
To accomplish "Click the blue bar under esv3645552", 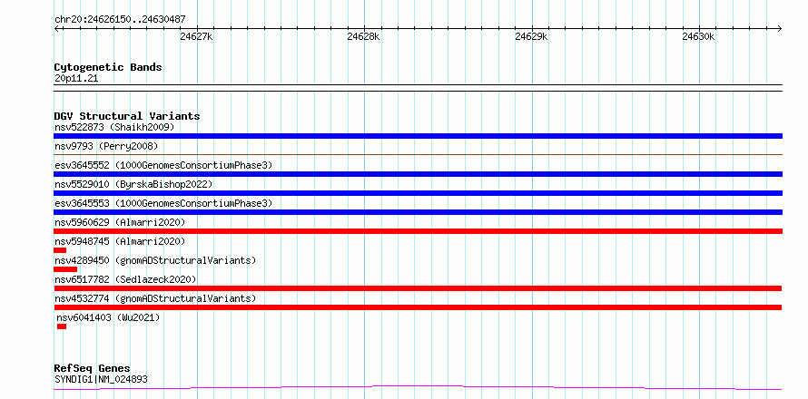I will pos(418,174).
